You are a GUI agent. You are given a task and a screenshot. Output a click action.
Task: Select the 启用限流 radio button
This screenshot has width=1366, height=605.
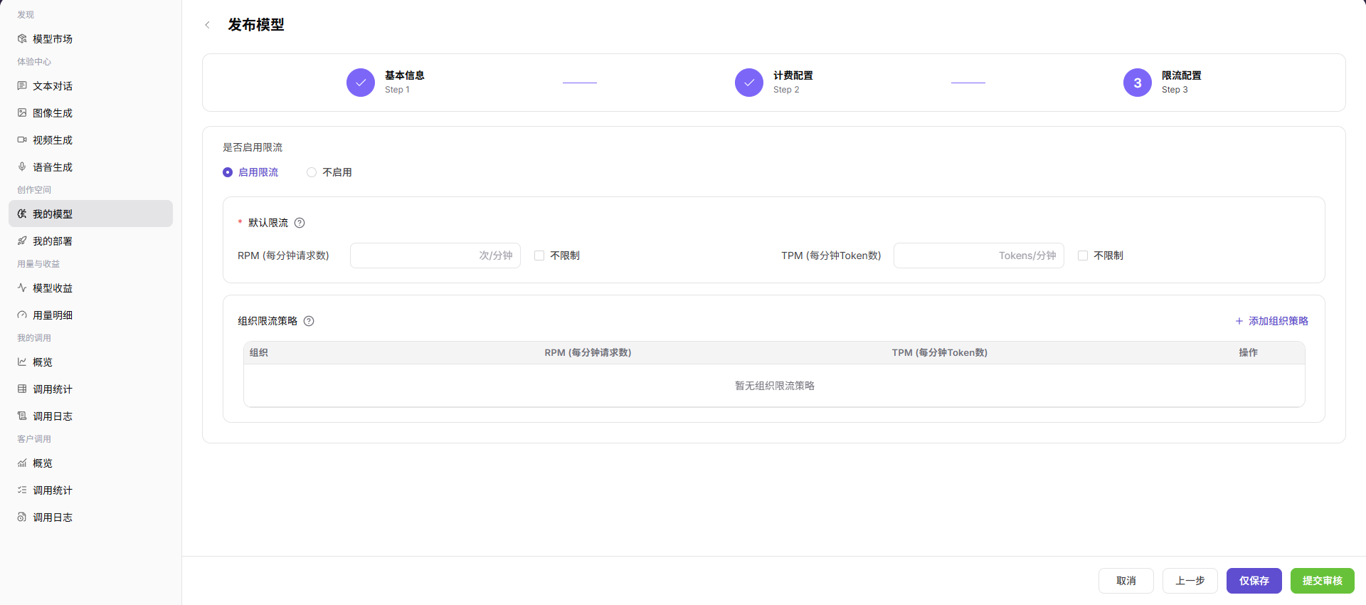(228, 172)
